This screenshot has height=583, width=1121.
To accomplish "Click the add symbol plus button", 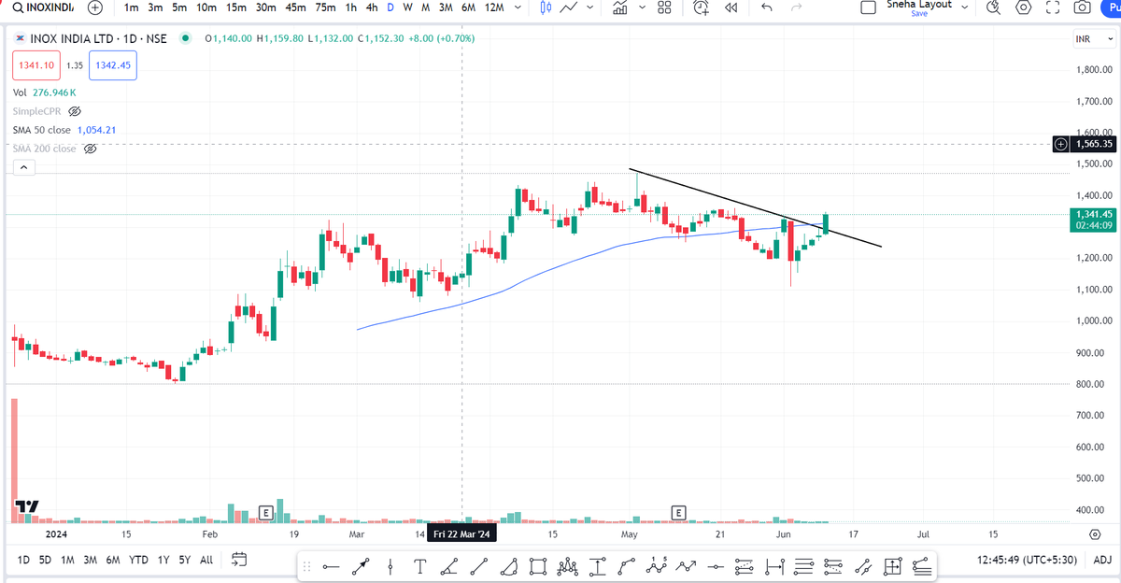I will tap(94, 7).
